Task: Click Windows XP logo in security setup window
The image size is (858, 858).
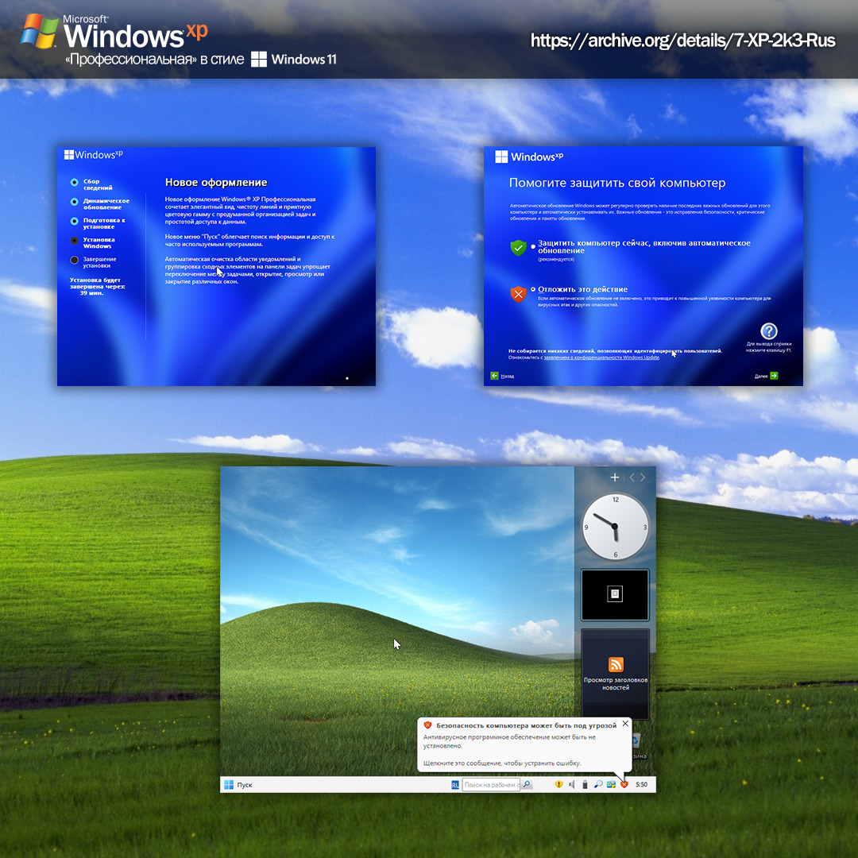Action: (528, 157)
